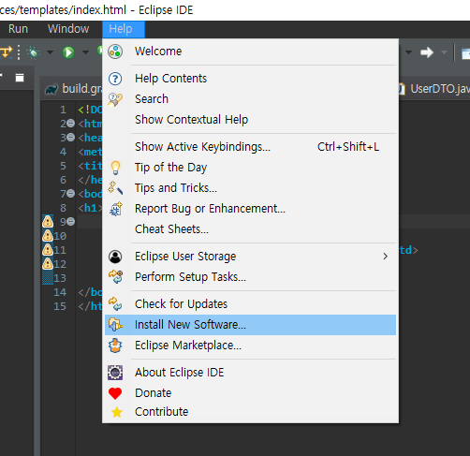Open Help Contents
470x456 pixels.
coord(250,79)
